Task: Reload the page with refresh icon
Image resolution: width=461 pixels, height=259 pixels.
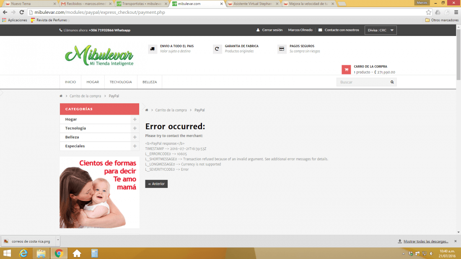Action: tap(22, 12)
